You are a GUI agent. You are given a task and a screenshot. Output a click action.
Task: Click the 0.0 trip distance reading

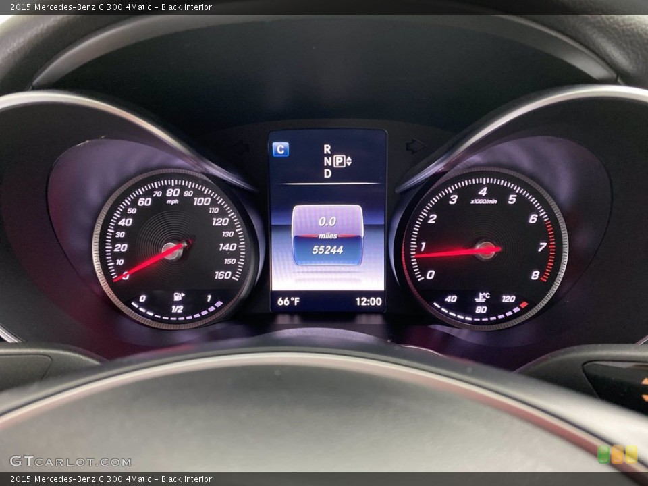point(327,222)
